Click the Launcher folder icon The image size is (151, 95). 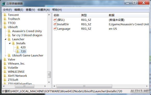pos(9,39)
